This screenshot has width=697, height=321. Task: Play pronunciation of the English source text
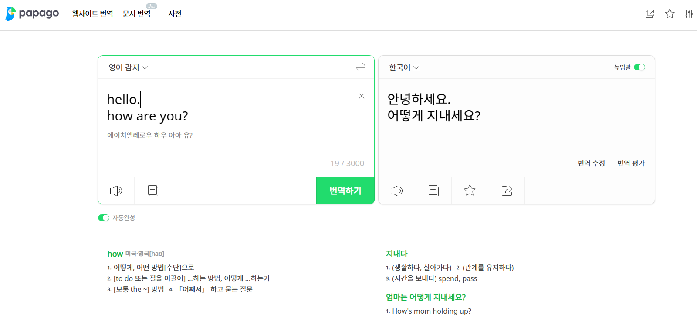[116, 191]
